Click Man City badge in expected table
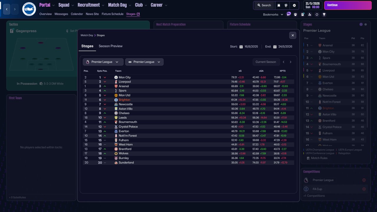377x212 pixels. point(116,77)
